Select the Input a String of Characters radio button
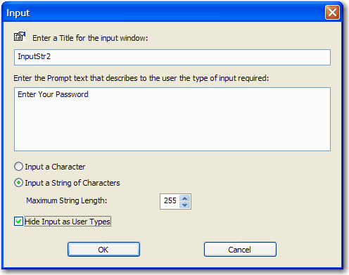 (x=18, y=183)
